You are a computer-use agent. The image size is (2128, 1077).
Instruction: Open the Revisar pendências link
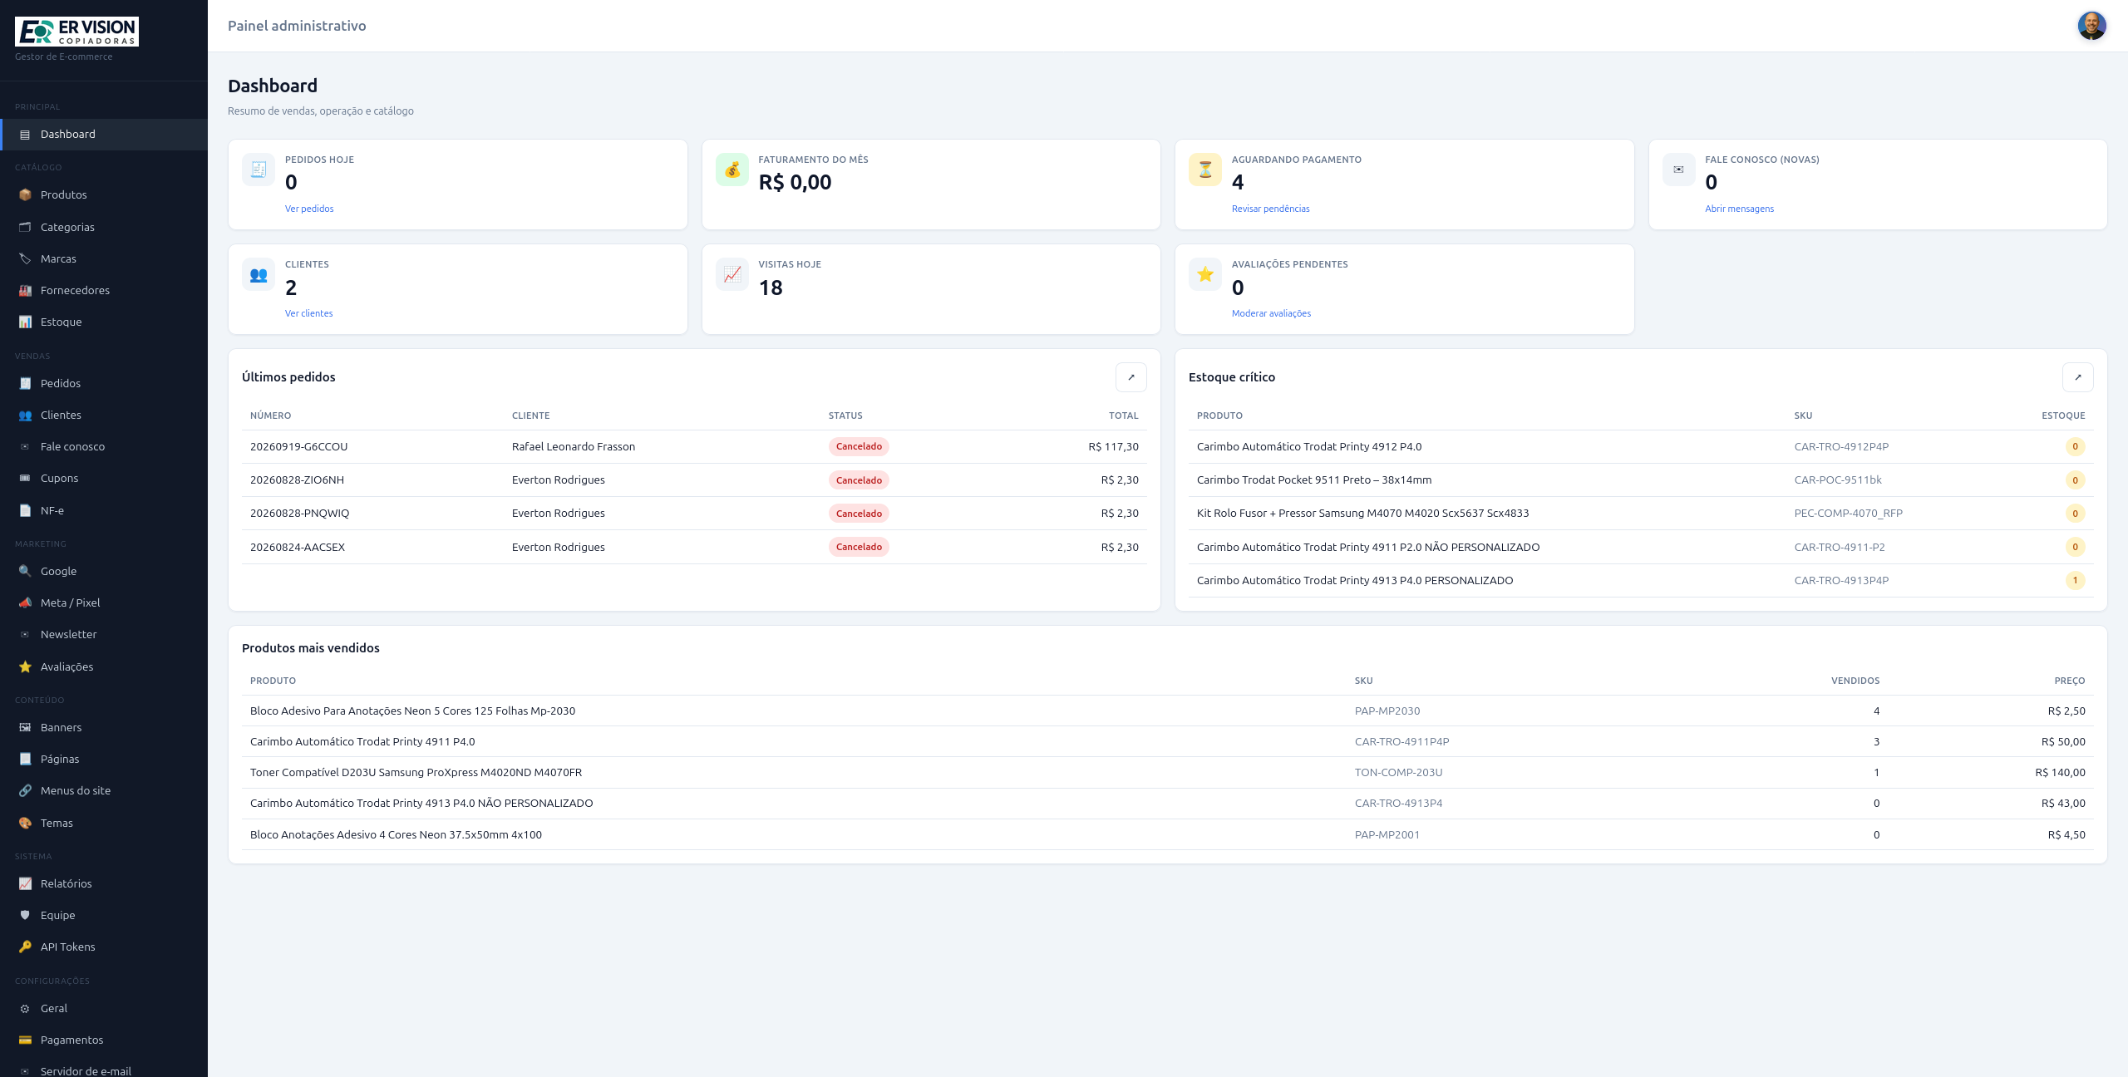[1270, 209]
